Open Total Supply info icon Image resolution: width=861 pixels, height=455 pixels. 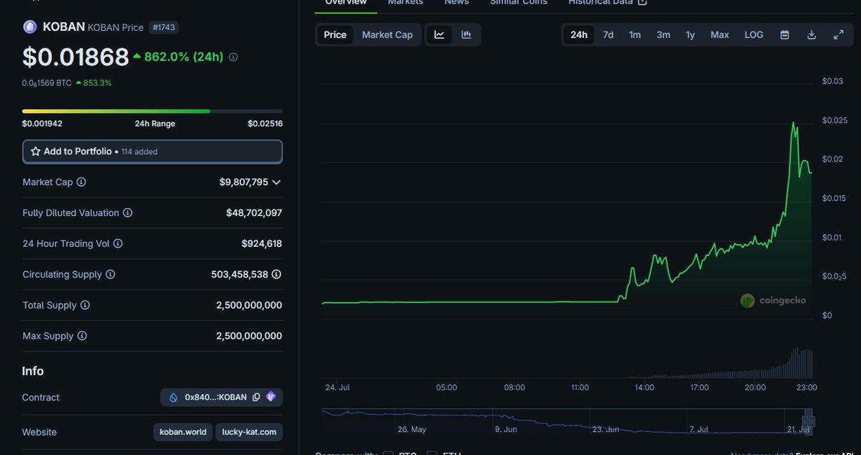(85, 305)
